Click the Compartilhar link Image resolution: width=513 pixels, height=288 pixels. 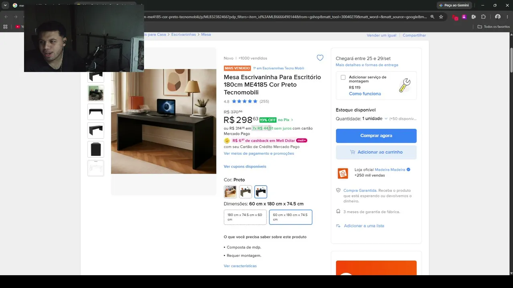[414, 35]
